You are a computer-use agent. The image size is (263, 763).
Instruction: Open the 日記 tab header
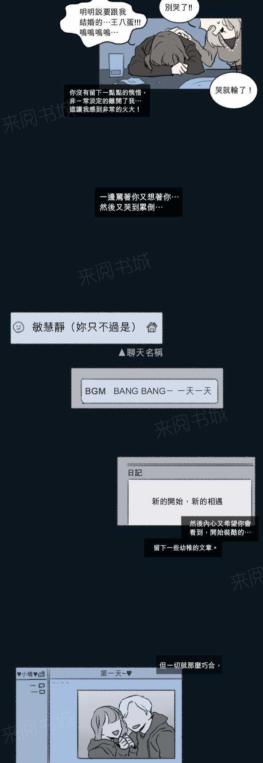(x=135, y=473)
